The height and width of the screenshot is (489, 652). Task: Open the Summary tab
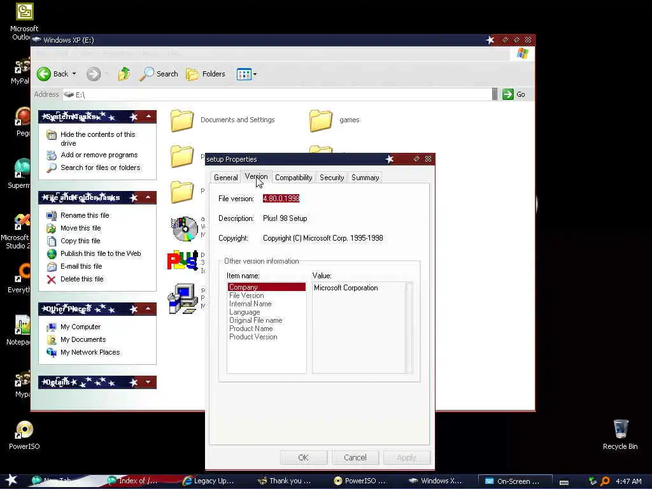(365, 178)
